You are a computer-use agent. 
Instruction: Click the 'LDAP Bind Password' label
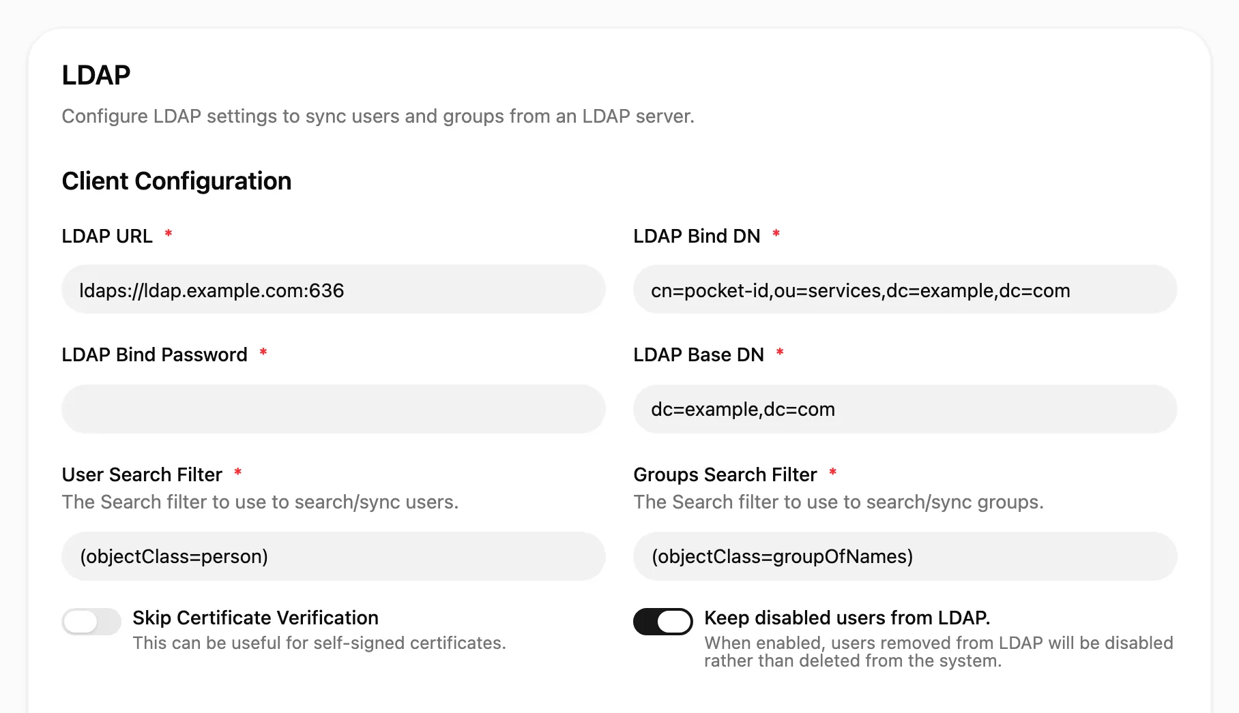click(x=155, y=354)
